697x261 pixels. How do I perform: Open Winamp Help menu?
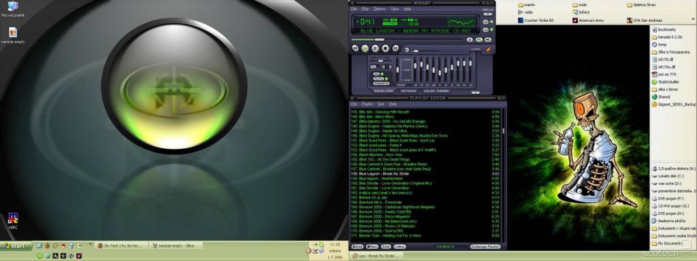tap(408, 9)
